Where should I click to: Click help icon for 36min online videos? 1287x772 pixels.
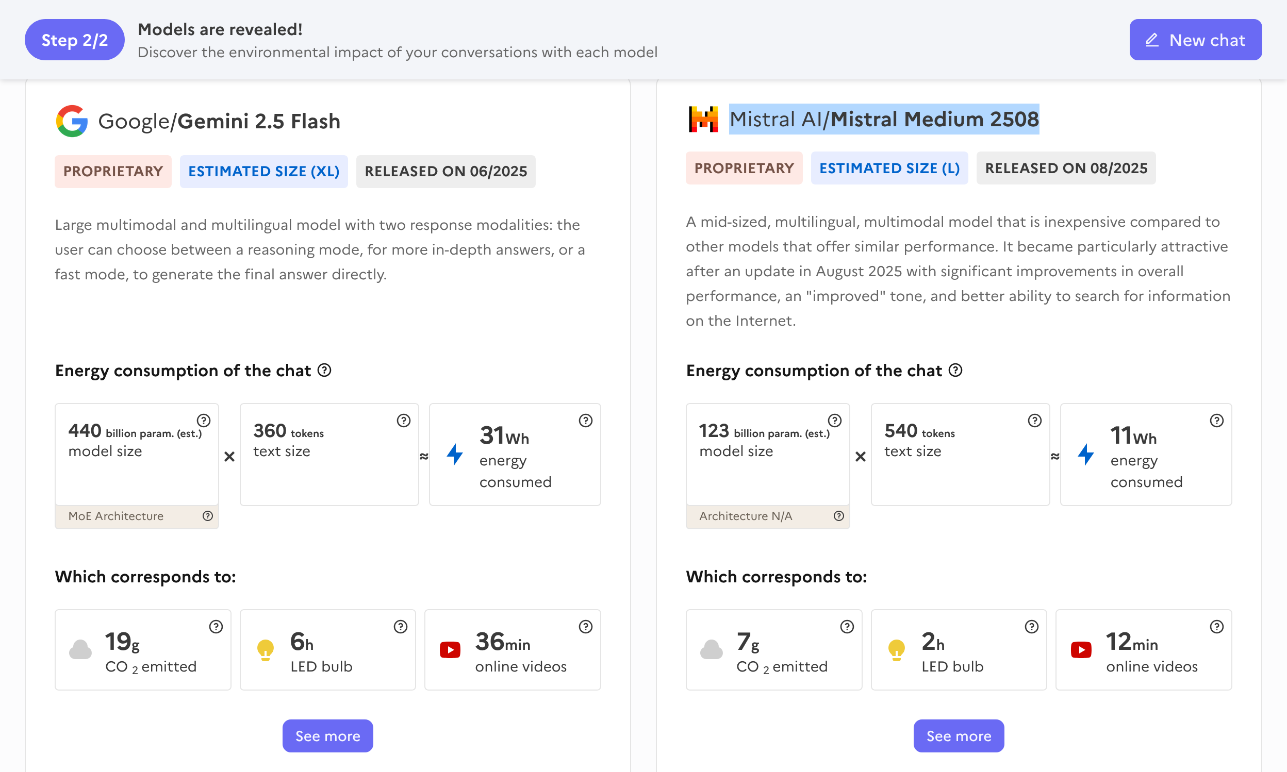click(x=585, y=626)
